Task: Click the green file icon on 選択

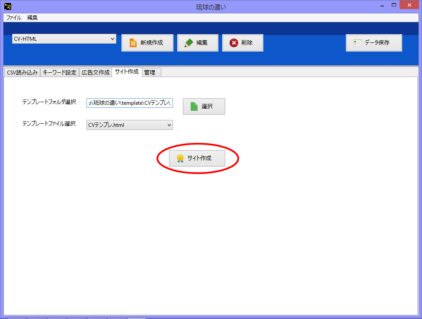Action: [x=194, y=106]
